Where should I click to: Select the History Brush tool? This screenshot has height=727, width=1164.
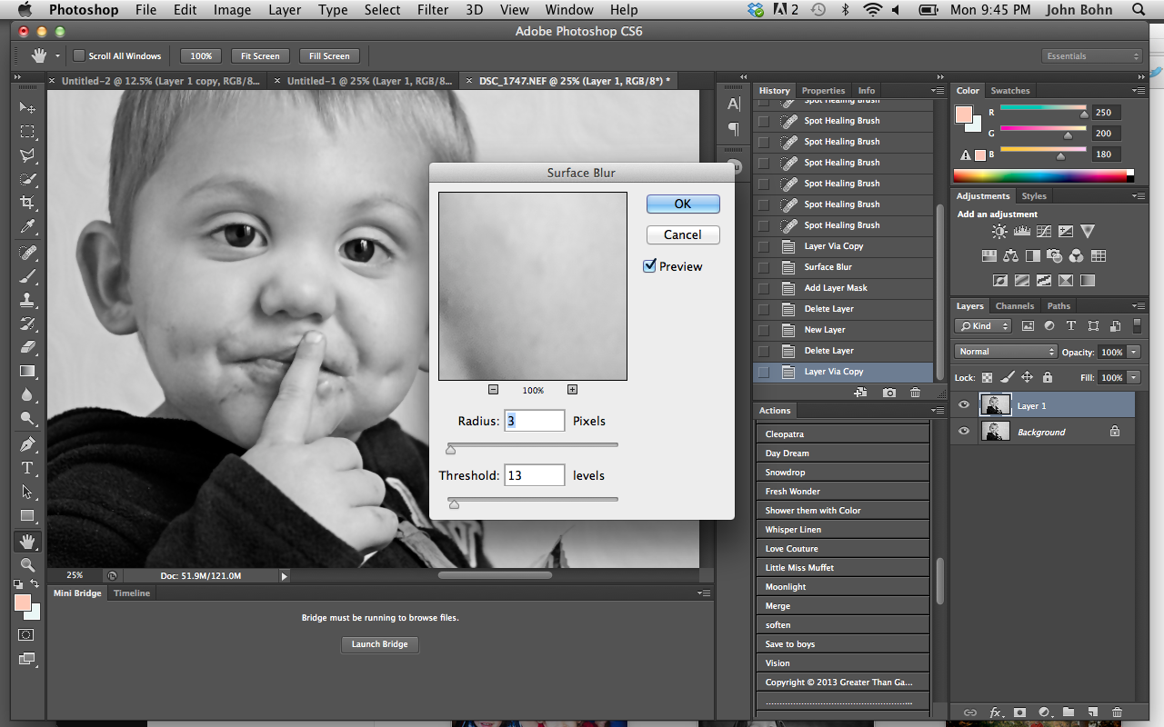click(x=27, y=324)
